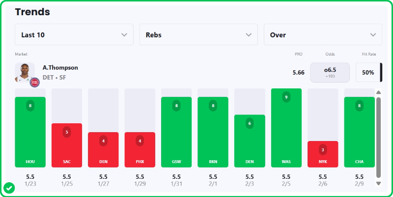Click the 8 rebounds badge on HOU bar
This screenshot has width=393, height=197.
coord(30,106)
